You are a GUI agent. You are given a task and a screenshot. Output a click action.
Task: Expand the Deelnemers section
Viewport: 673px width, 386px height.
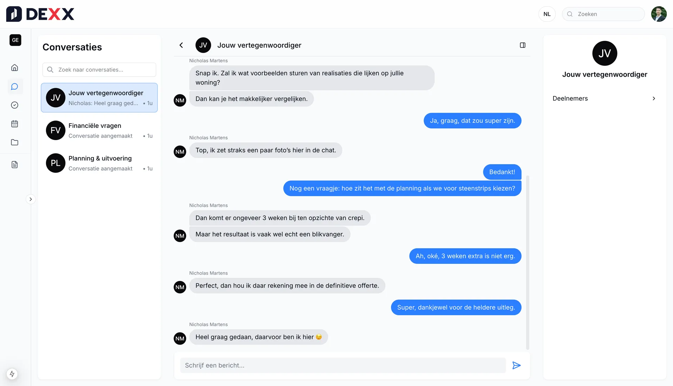tap(604, 98)
